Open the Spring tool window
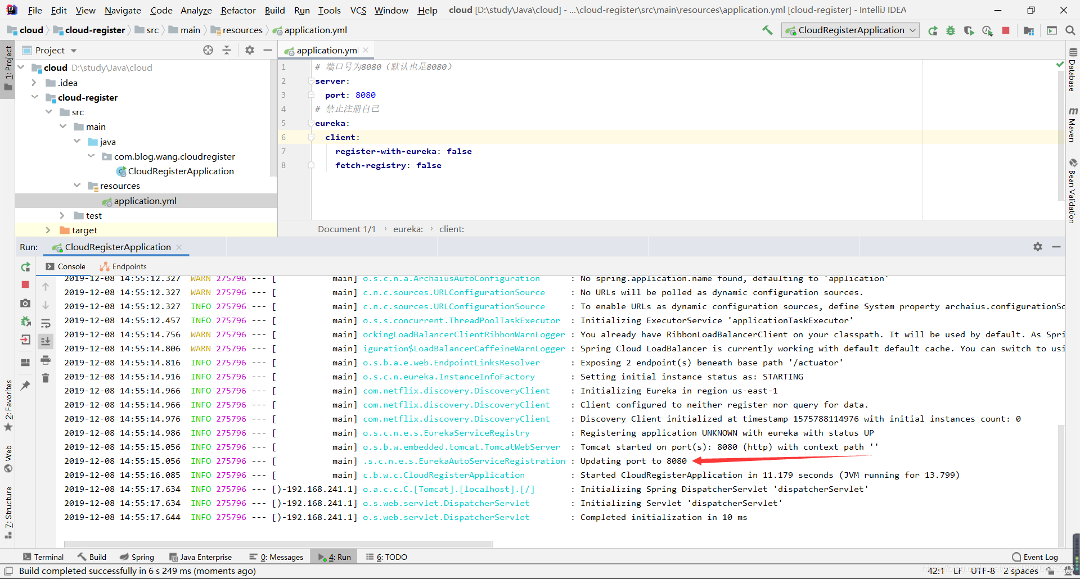Image resolution: width=1080 pixels, height=579 pixels. 137,557
